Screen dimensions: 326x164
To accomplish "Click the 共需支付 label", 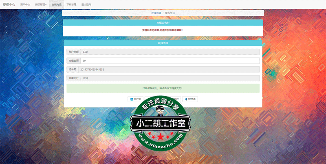I will tap(74, 78).
